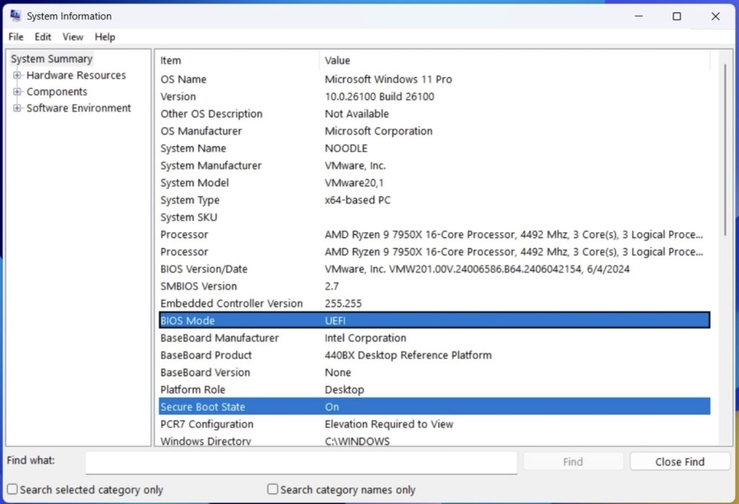Viewport: 739px width, 504px height.
Task: Open the File menu
Action: coord(15,37)
